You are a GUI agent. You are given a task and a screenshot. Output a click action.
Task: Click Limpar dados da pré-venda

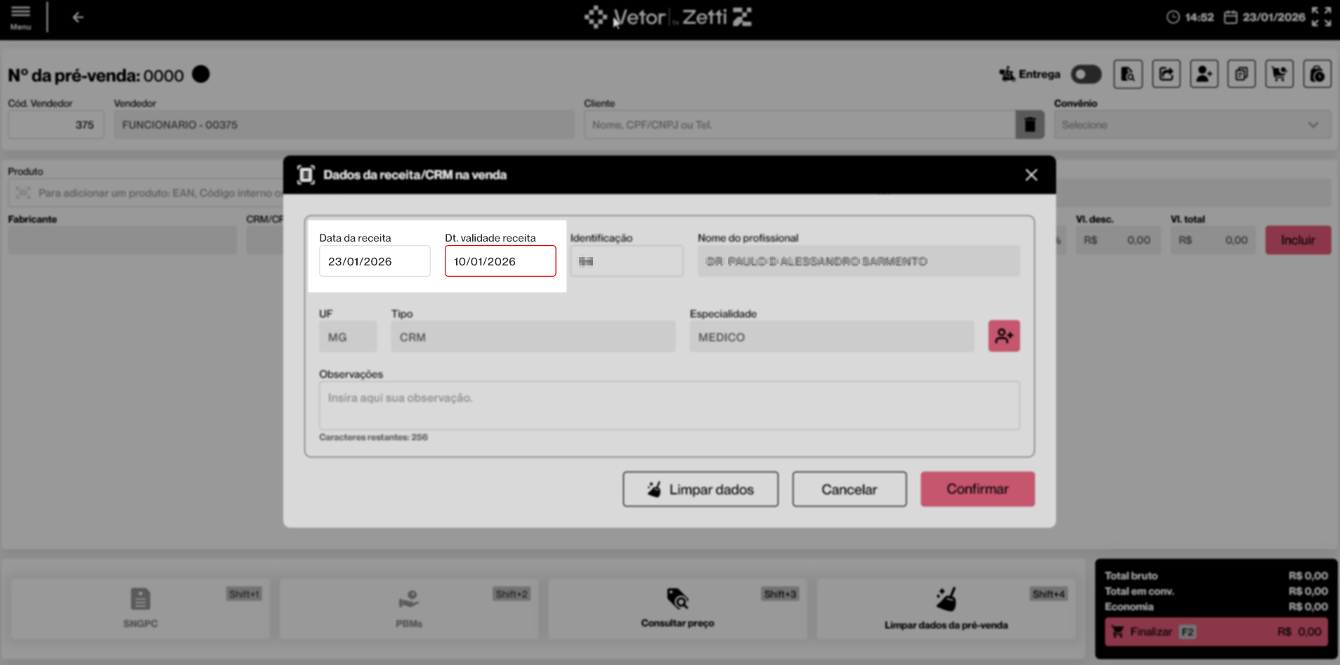click(x=946, y=608)
